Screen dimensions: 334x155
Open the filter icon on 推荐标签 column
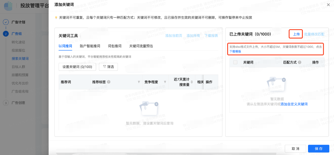coord(139,82)
